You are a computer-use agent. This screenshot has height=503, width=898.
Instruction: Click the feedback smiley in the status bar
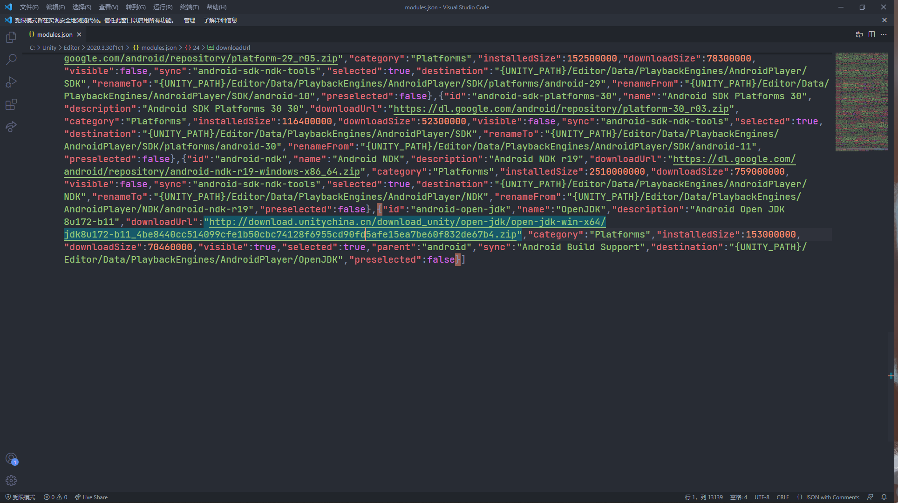[870, 497]
